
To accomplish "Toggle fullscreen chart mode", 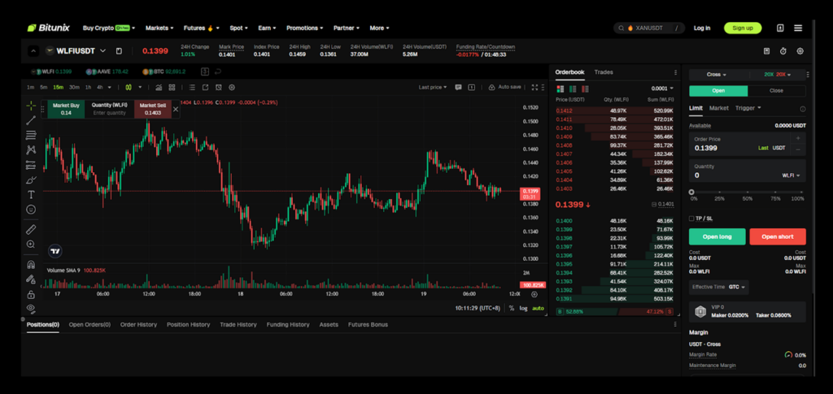I will click(x=535, y=87).
